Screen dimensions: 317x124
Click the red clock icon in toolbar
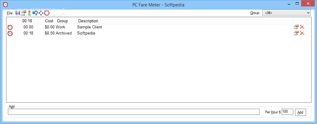[47, 13]
